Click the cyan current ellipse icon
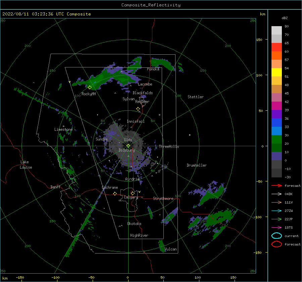The image size is (302, 282). click(276, 236)
